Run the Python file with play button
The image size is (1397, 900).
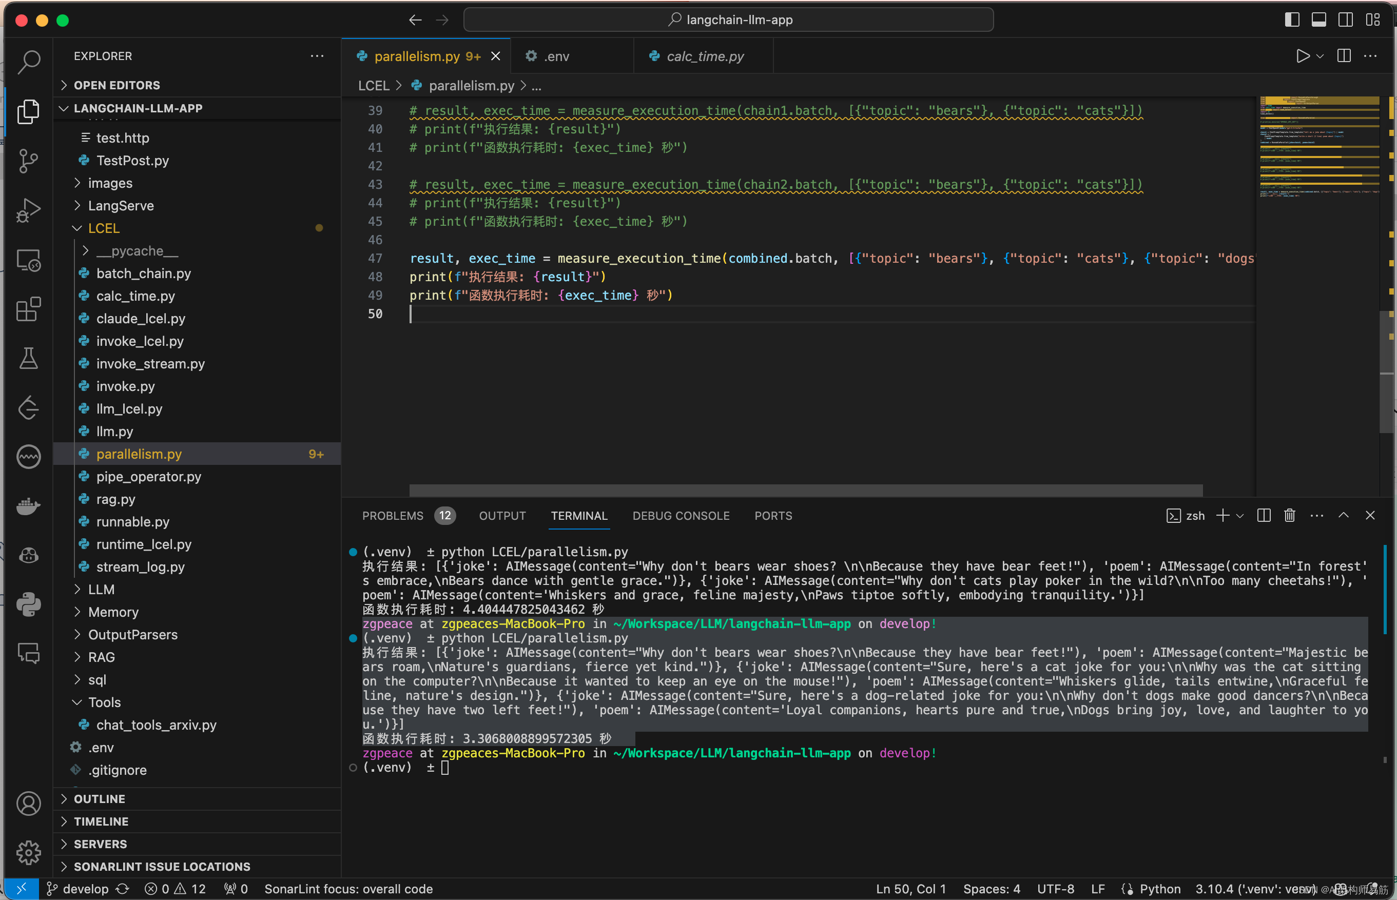click(1302, 56)
